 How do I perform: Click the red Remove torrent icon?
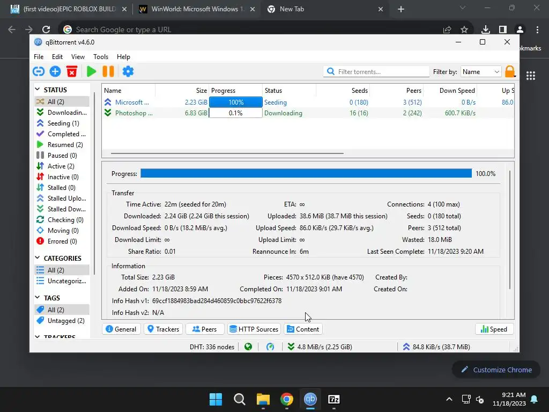pos(72,71)
